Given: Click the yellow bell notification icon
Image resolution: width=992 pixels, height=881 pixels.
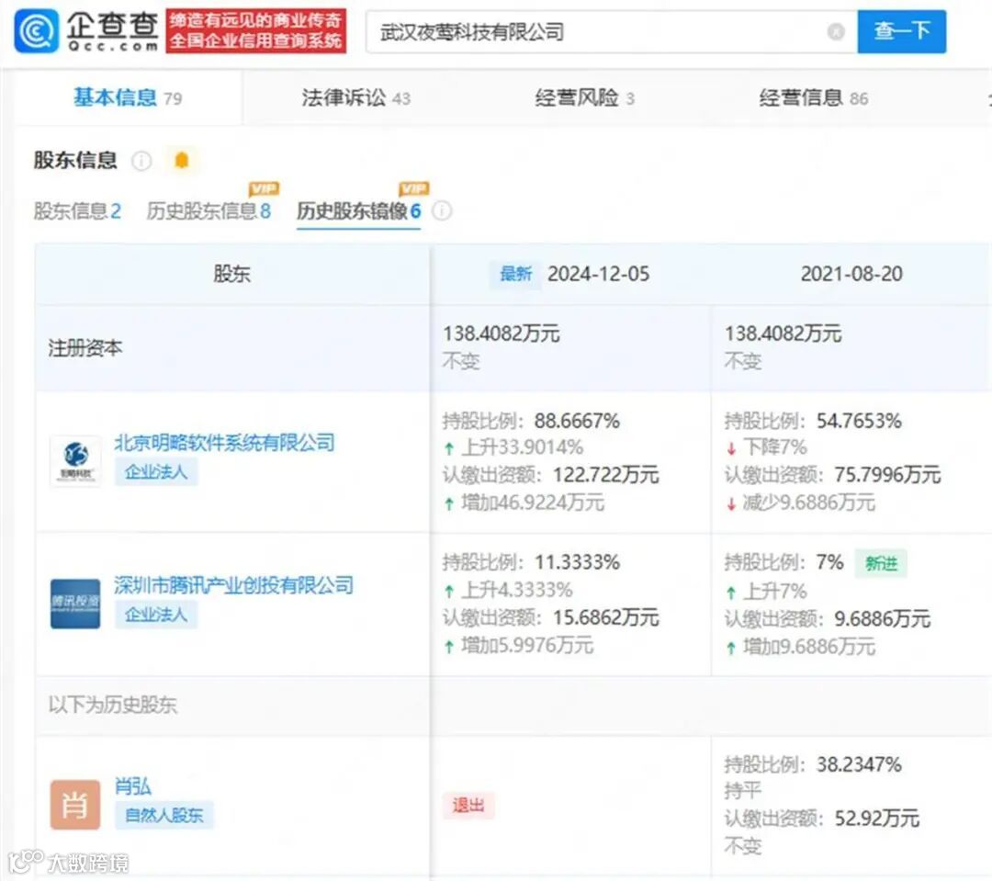Looking at the screenshot, I should (181, 160).
